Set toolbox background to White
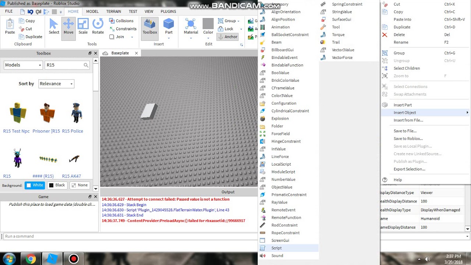 (x=35, y=185)
